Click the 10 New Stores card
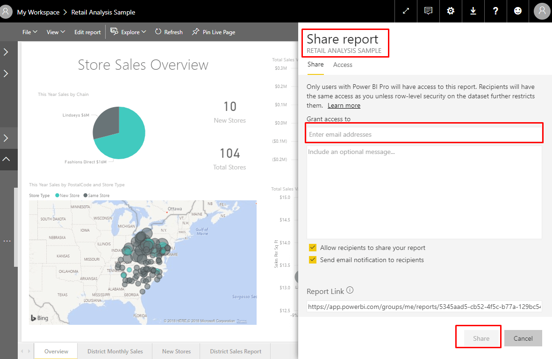The width and height of the screenshot is (552, 359). click(x=230, y=112)
